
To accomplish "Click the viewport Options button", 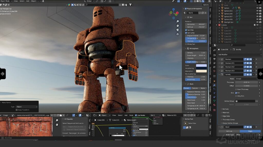I will click(x=206, y=5).
